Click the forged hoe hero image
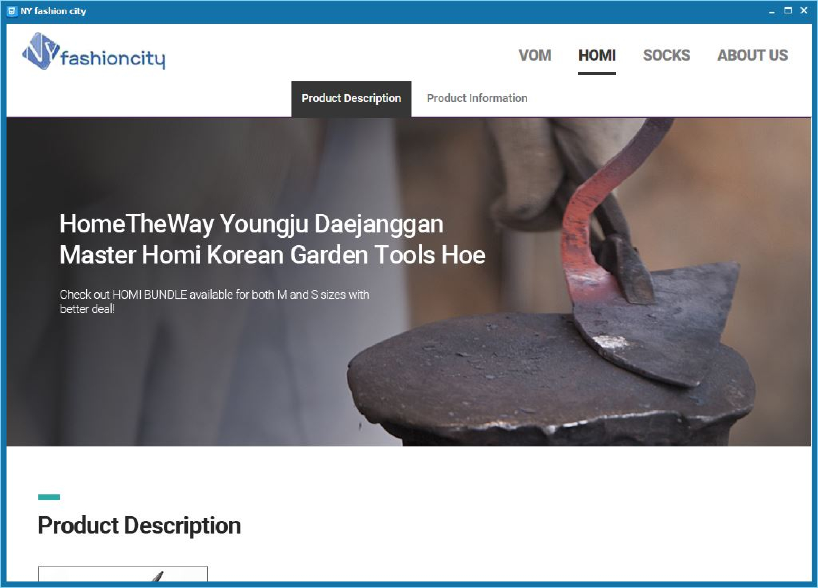Viewport: 818px width, 588px height. coord(409,282)
